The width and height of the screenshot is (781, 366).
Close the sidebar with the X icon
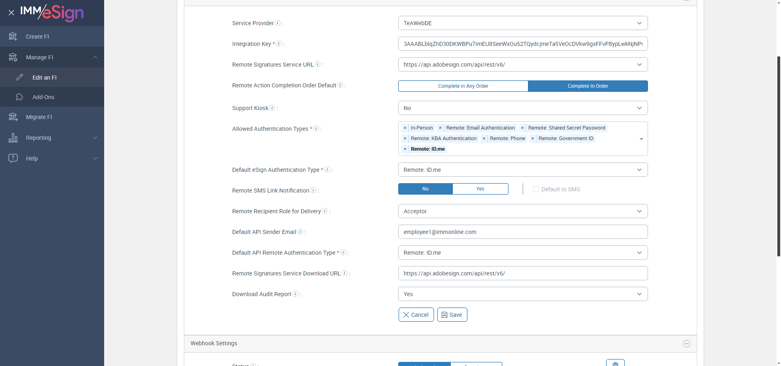coord(11,13)
